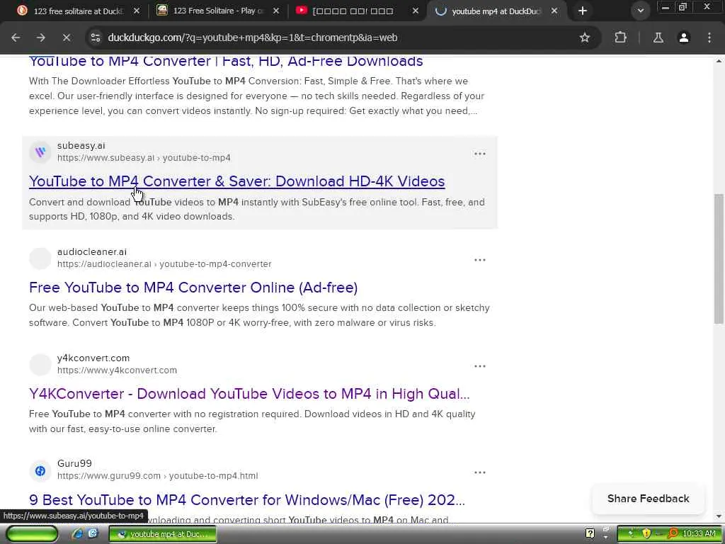The height and width of the screenshot is (544, 725).
Task: Click the magnifier icon in system tray
Action: coord(673,534)
